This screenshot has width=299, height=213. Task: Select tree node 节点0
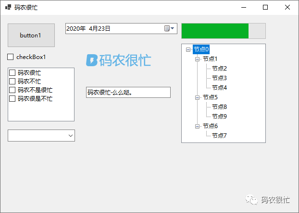(x=201, y=49)
